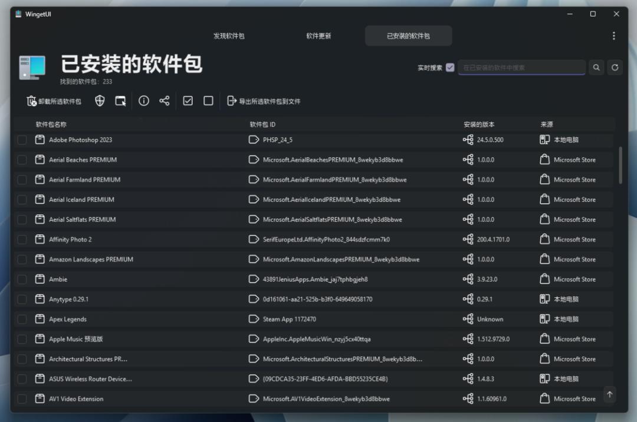Click the version value 1.4.8.3
This screenshot has height=422, width=637.
point(485,379)
